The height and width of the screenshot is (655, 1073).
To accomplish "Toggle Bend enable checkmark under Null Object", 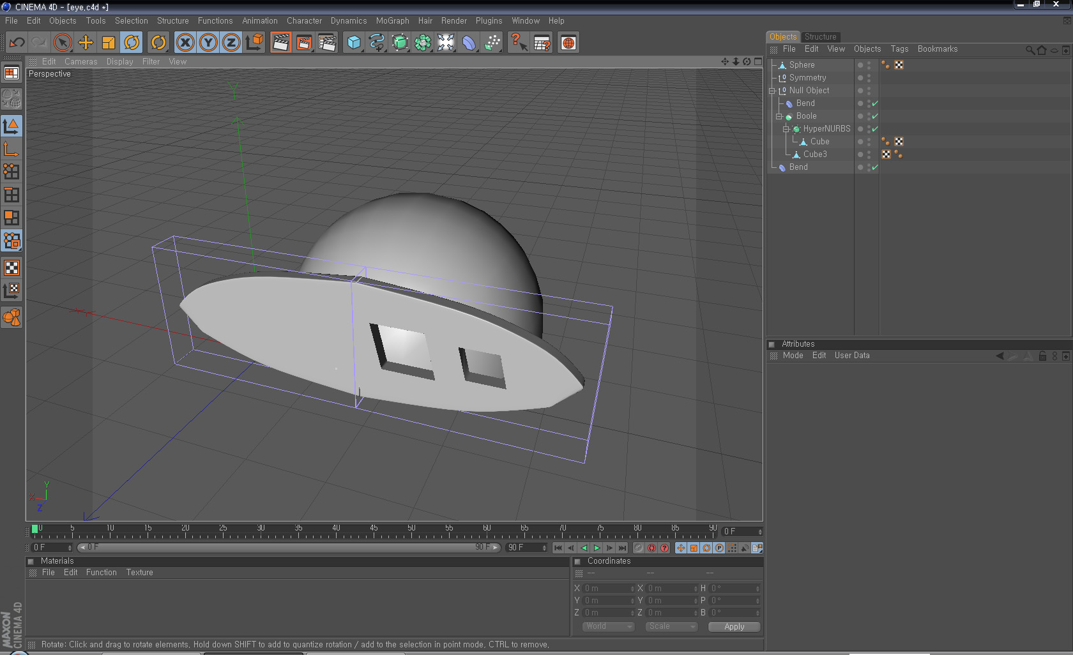I will coord(875,103).
